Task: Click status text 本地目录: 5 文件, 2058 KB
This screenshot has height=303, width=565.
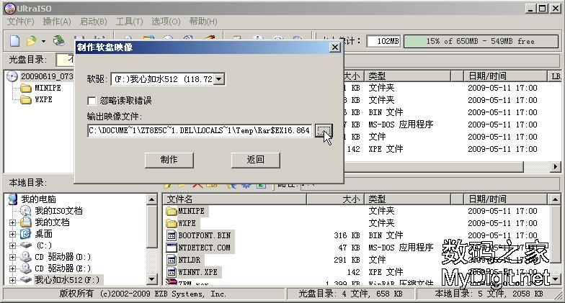Action: (489, 294)
